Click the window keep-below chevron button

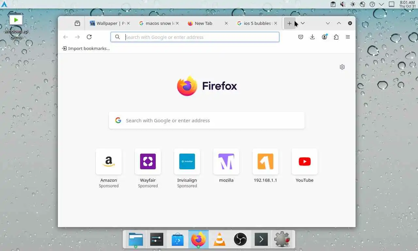[x=328, y=23]
